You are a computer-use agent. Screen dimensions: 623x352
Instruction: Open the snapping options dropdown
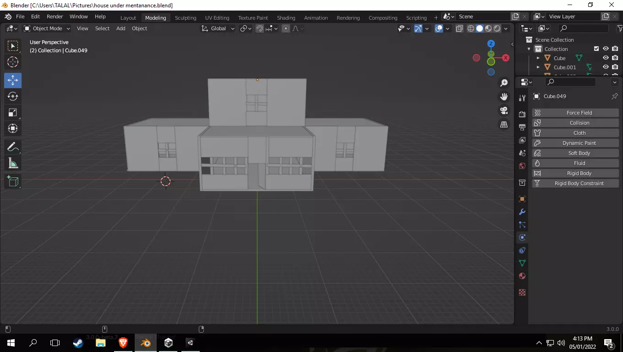pyautogui.click(x=272, y=28)
